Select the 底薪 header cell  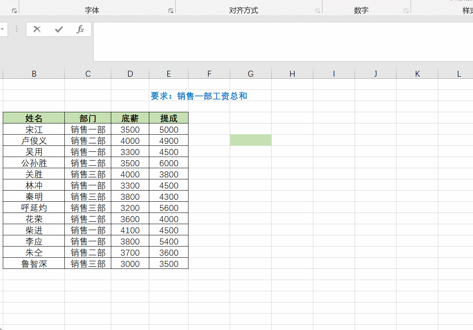tap(130, 118)
